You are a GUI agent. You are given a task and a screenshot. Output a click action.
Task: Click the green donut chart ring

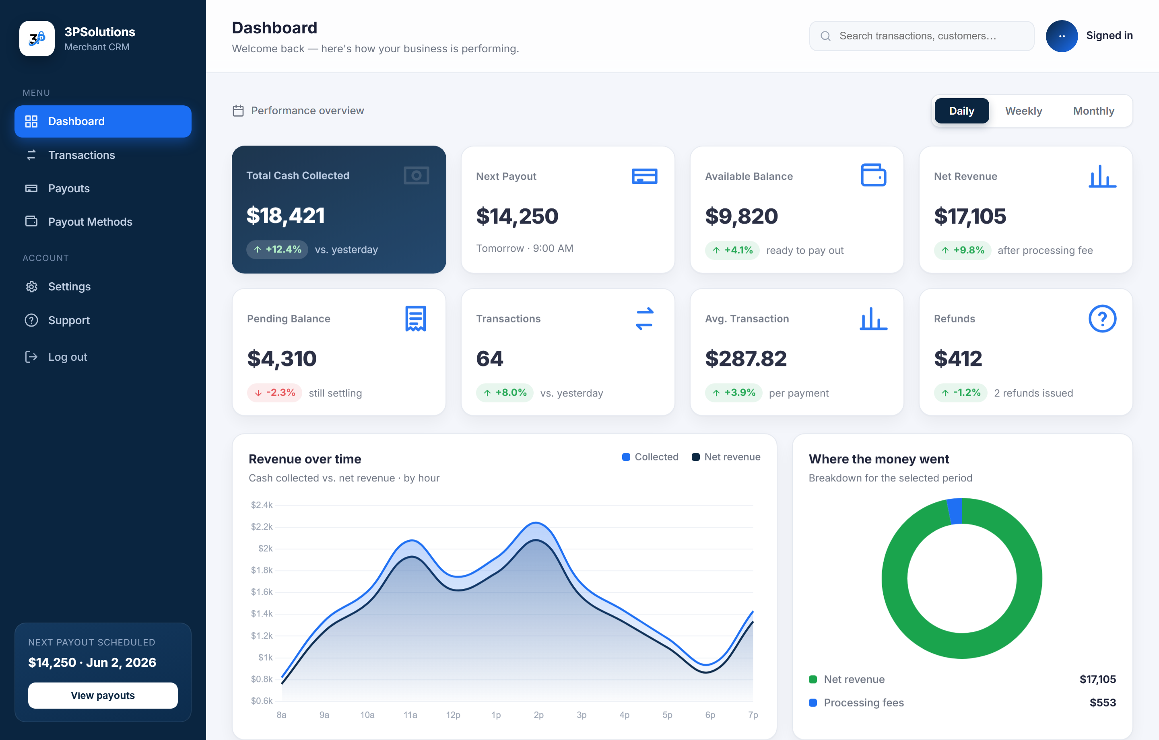(x=962, y=646)
